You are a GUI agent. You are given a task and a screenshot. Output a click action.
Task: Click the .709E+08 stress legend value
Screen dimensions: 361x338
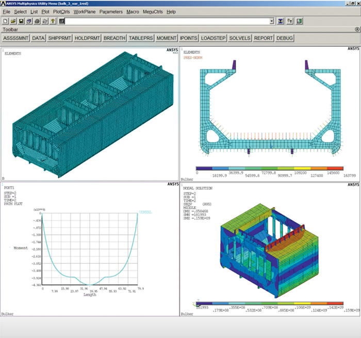click(x=271, y=308)
